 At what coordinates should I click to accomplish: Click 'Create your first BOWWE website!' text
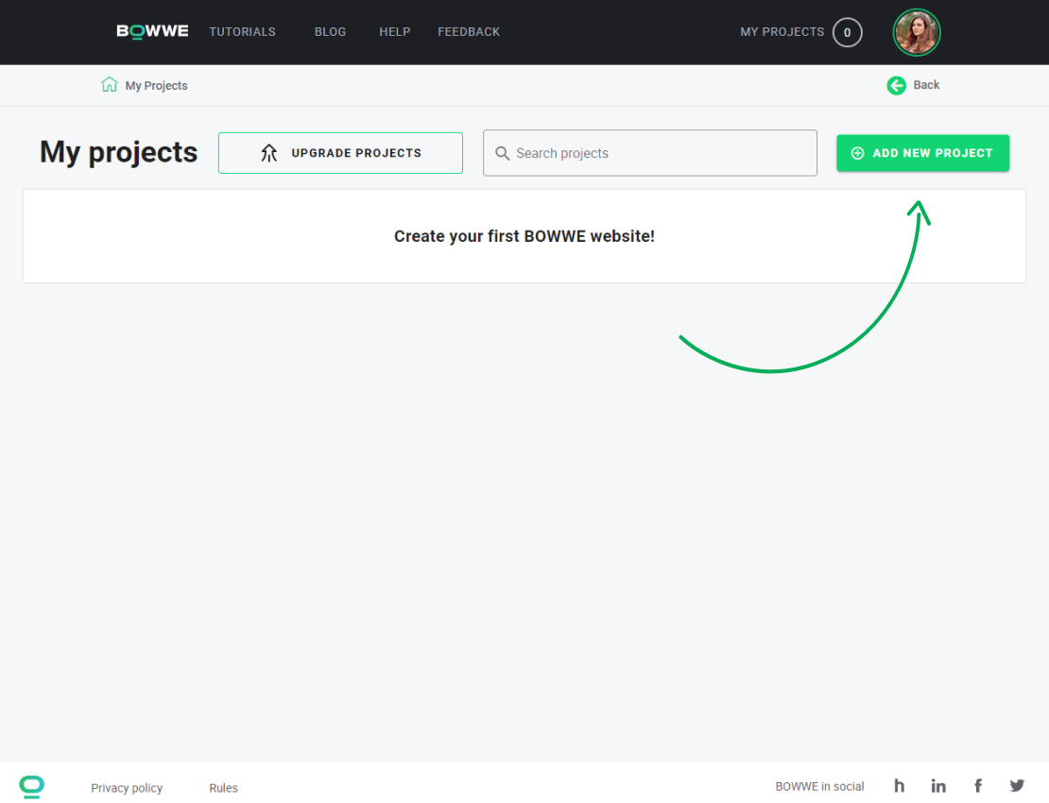point(524,236)
